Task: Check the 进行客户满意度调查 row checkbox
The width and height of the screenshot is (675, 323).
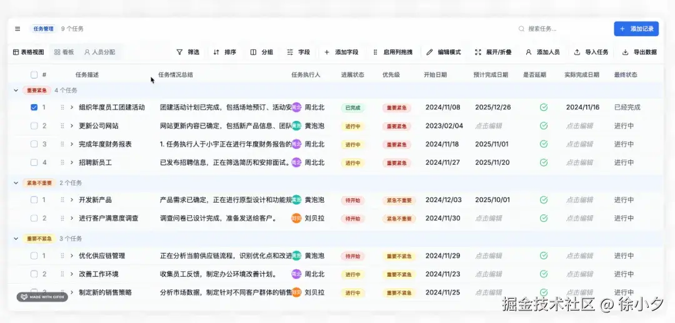Action: (34, 218)
